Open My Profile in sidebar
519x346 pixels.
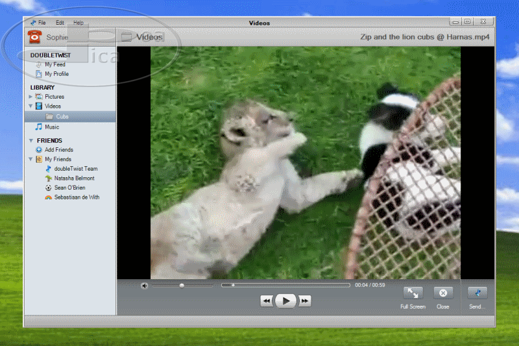tap(56, 74)
